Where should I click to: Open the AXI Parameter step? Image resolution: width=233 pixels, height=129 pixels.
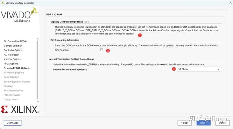click(x=11, y=55)
